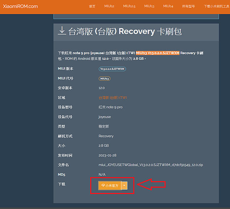Select the file name miui_JOYEUSETWGlobal zip text
Viewport: 230px width, 209px height.
pyautogui.click(x=151, y=165)
